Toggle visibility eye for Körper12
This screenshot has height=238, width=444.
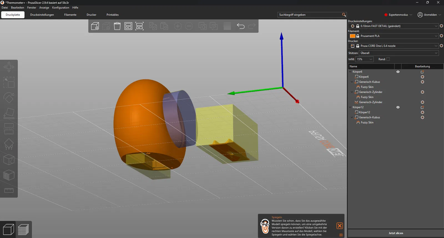(398, 107)
